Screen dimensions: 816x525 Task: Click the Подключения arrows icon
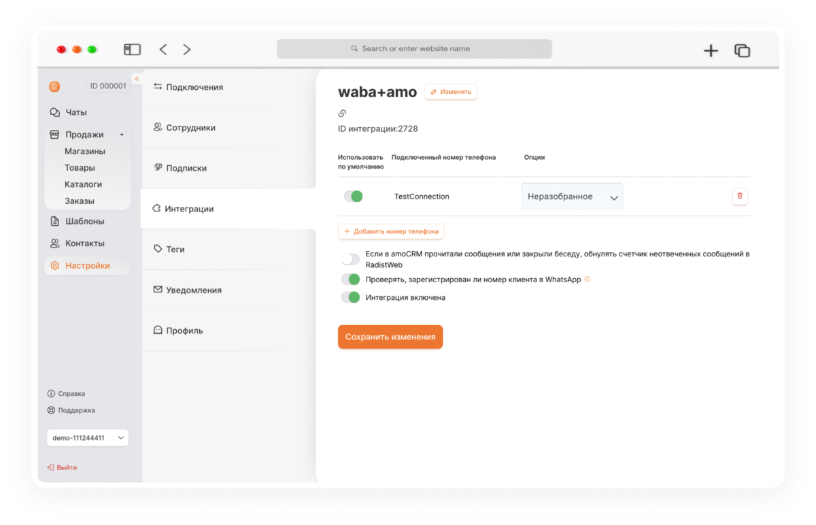click(x=158, y=86)
